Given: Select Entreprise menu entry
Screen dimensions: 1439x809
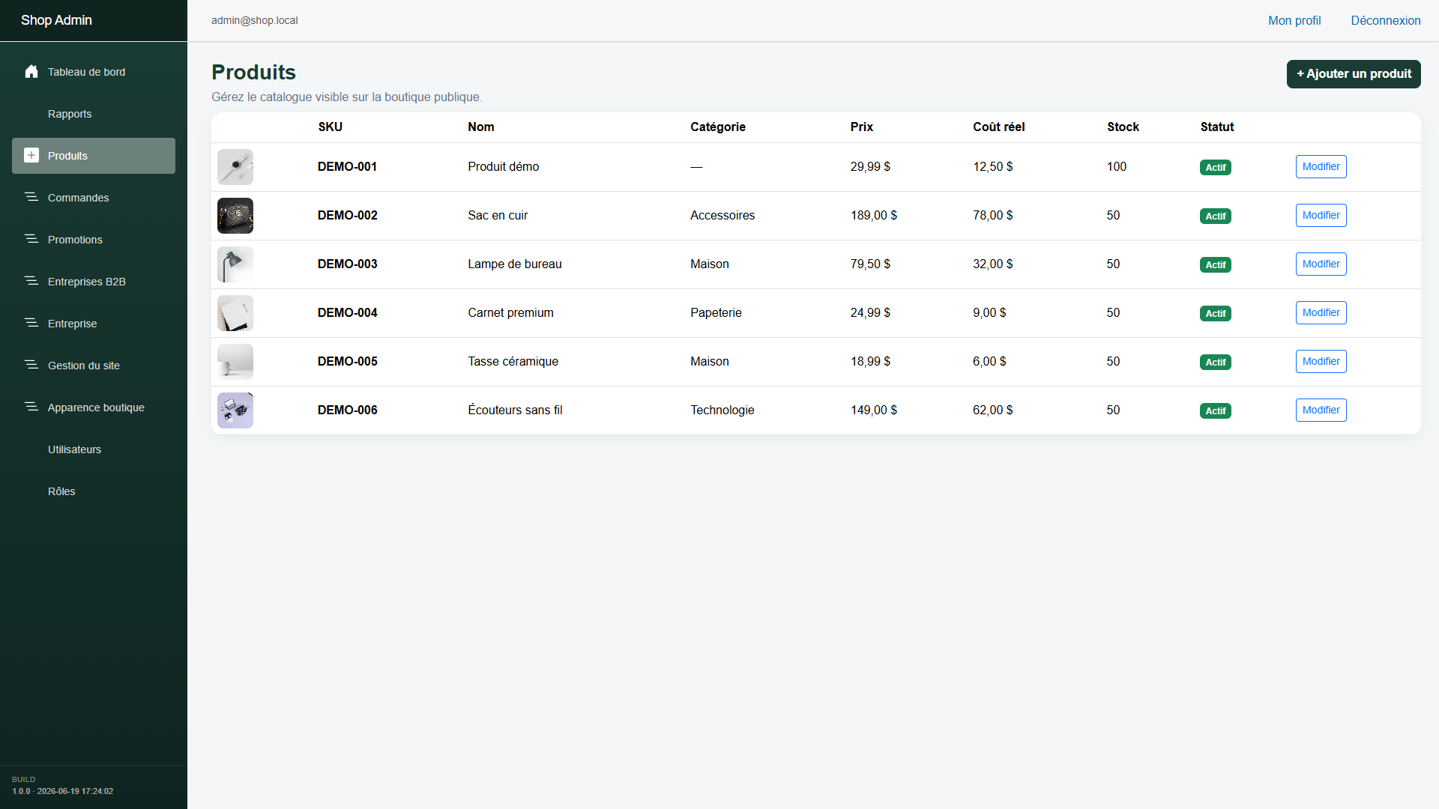Looking at the screenshot, I should pyautogui.click(x=94, y=324).
